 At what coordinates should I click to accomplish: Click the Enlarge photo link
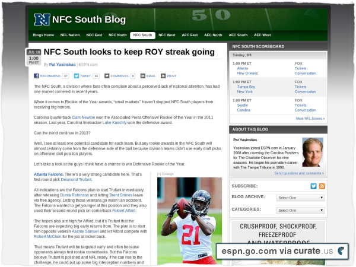pos(166,174)
